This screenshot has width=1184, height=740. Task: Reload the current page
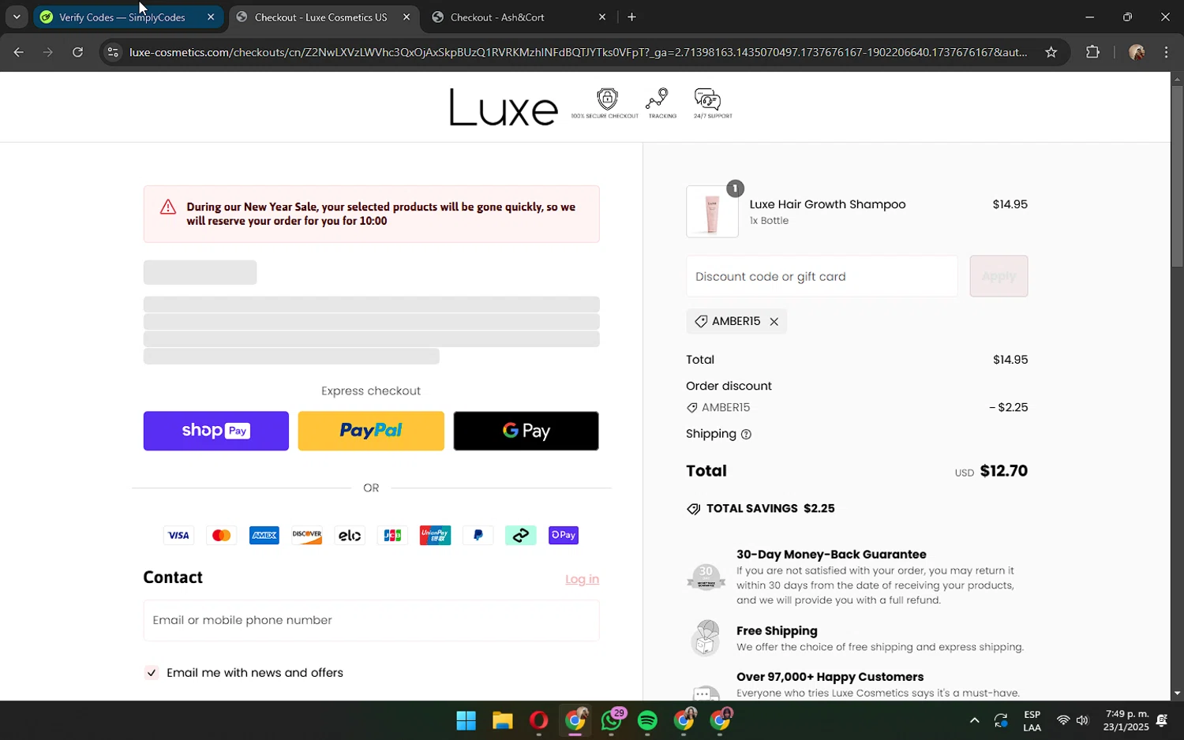point(77,52)
